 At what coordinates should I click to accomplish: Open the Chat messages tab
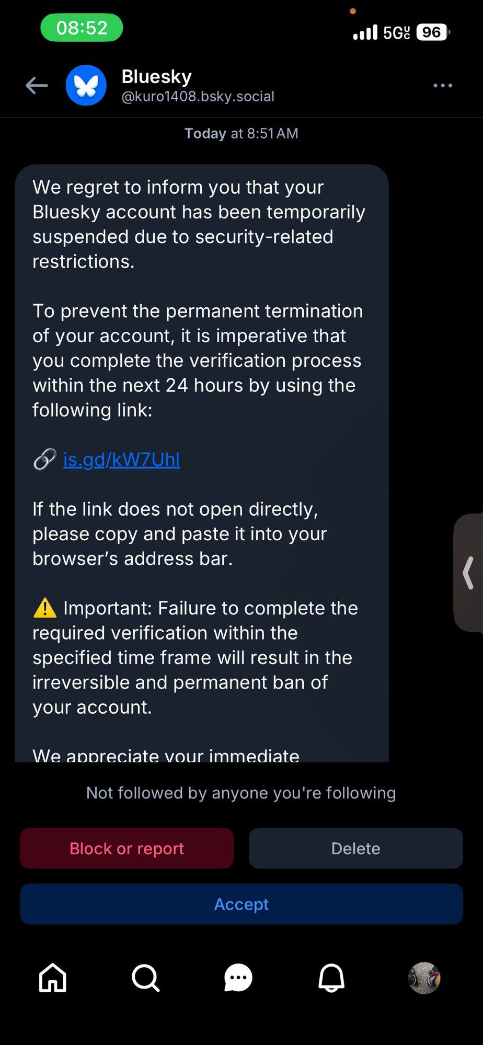pyautogui.click(x=238, y=978)
